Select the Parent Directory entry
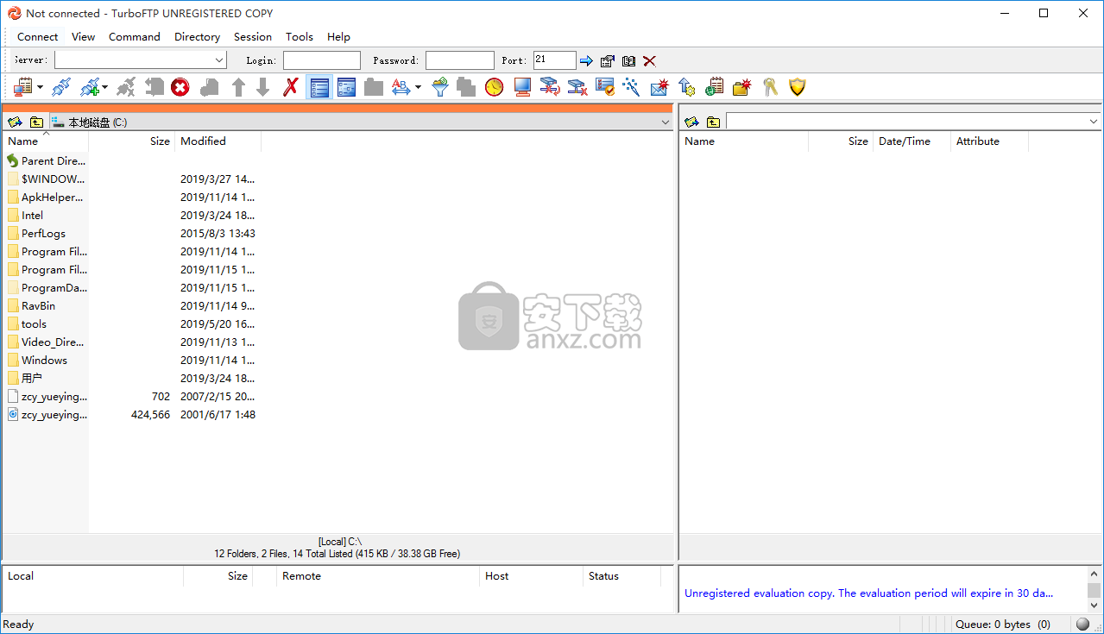Screen dimensions: 1104x634 pyautogui.click(x=46, y=161)
